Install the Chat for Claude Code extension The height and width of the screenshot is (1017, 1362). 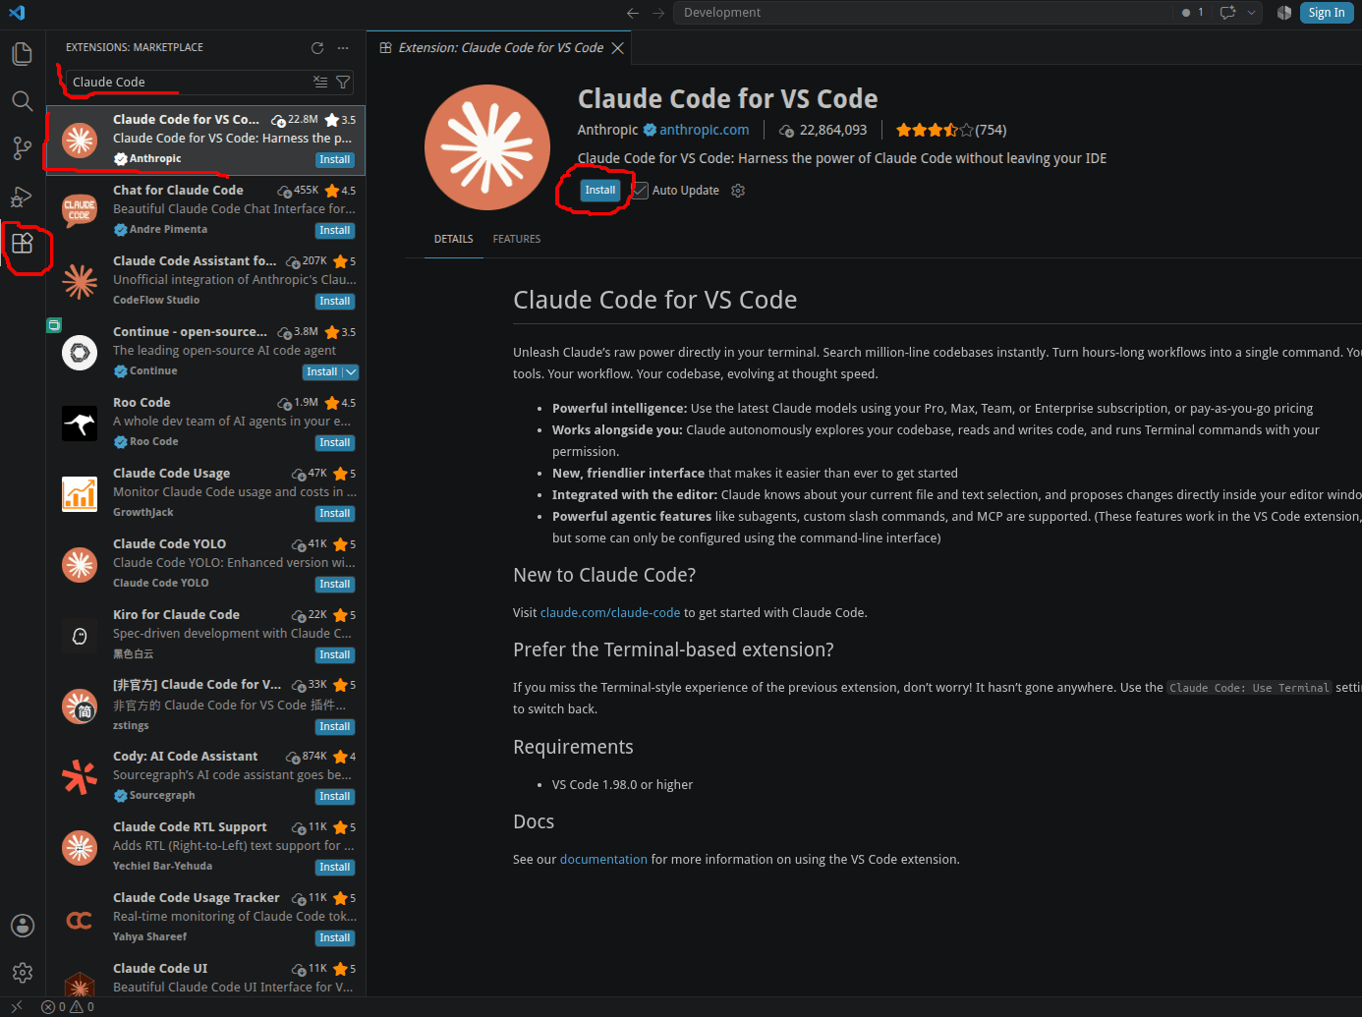coord(335,231)
